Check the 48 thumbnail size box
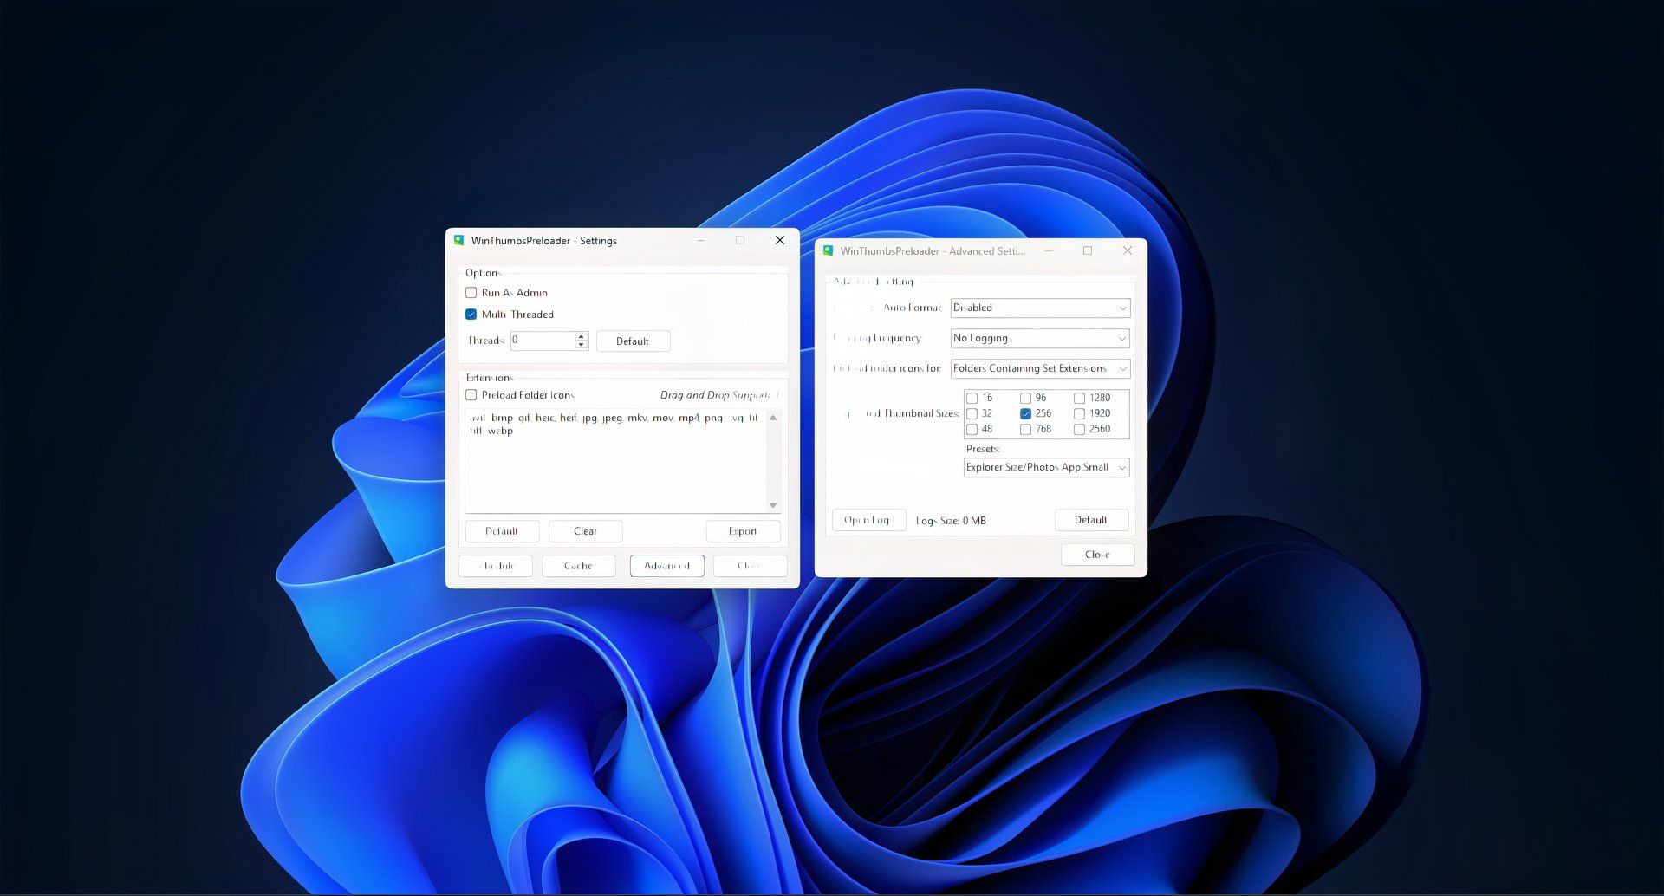Image resolution: width=1664 pixels, height=896 pixels. [972, 429]
